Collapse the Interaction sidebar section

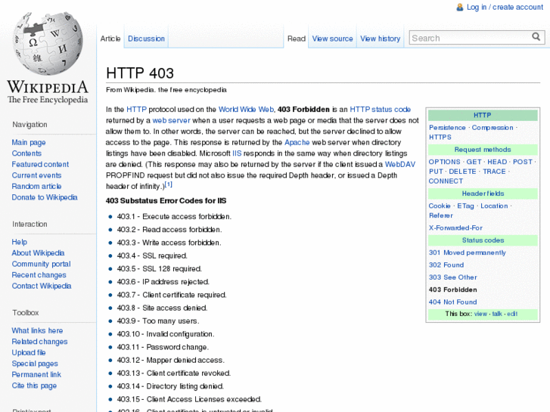click(30, 224)
